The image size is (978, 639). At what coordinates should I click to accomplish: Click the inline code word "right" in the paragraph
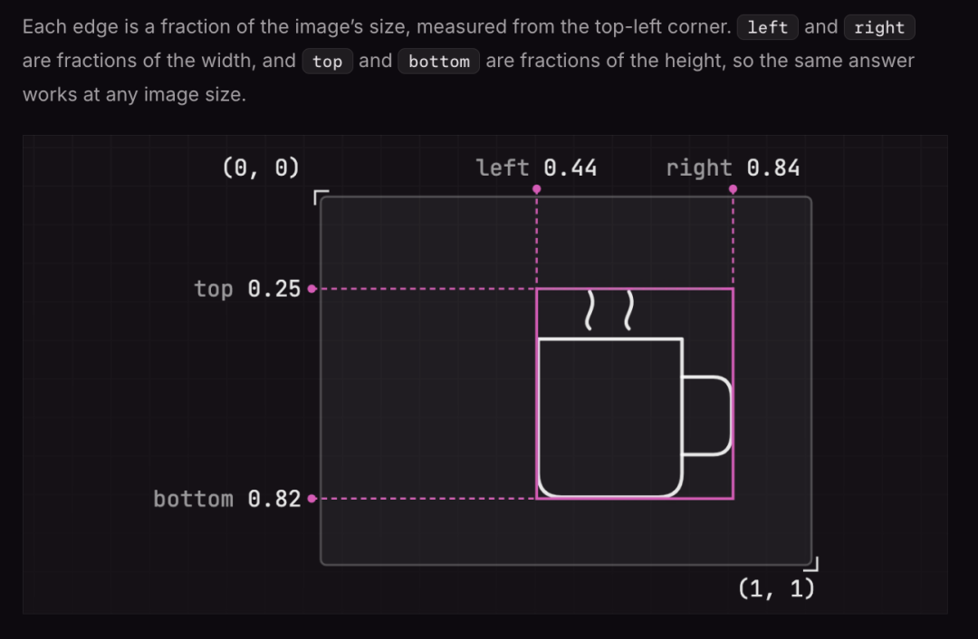(x=878, y=27)
